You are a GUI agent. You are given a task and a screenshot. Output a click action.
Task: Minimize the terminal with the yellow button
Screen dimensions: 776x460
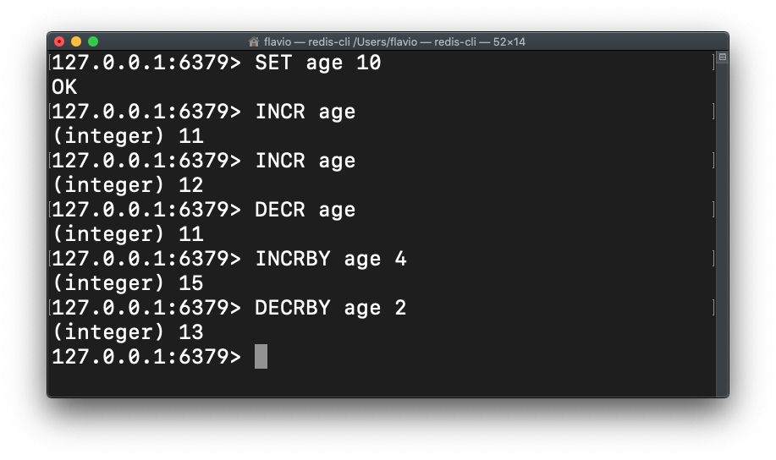point(76,41)
